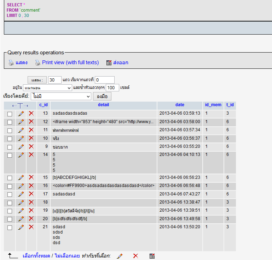Delete row with c_id 11
272x260 pixels.
pyautogui.click(x=31, y=130)
